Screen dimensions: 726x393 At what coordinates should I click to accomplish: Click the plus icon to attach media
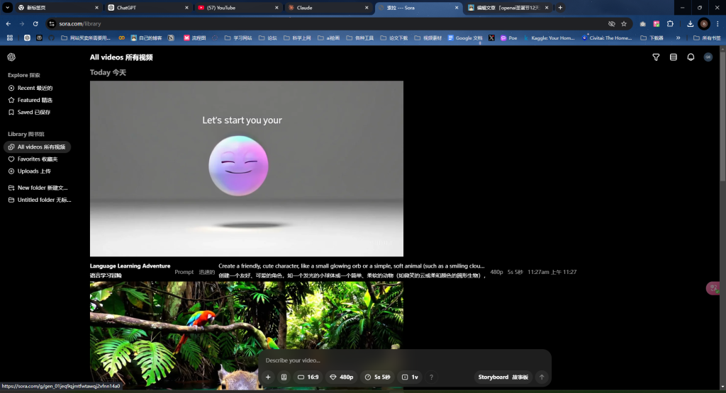pos(268,377)
